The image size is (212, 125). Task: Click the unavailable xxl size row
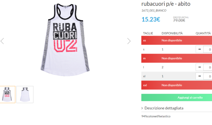click(x=176, y=85)
